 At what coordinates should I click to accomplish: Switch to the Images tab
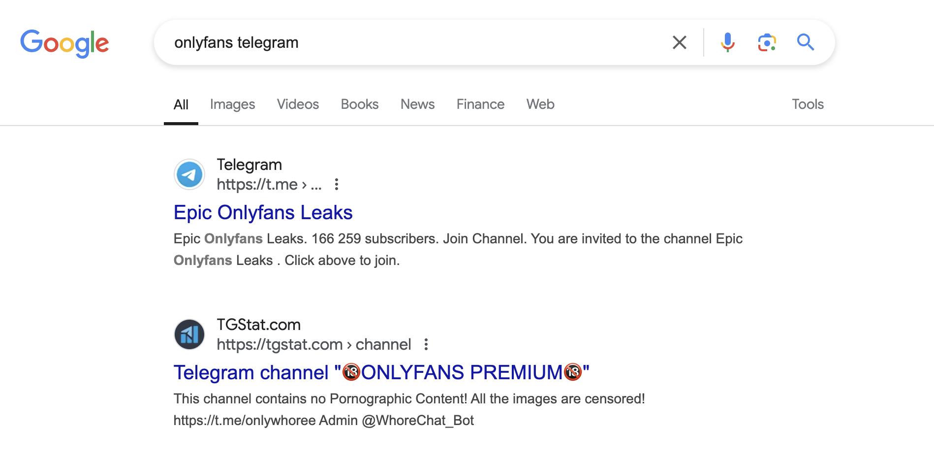[x=232, y=104]
